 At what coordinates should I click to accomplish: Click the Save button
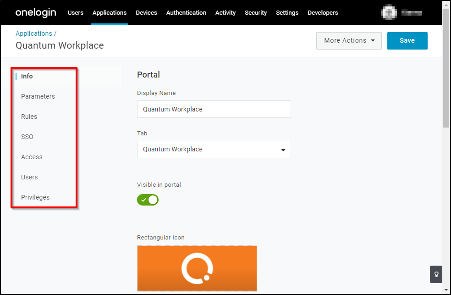407,41
